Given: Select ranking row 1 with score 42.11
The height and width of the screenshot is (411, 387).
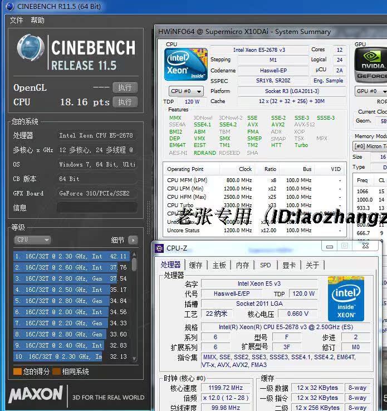Looking at the screenshot, I should click(71, 256).
